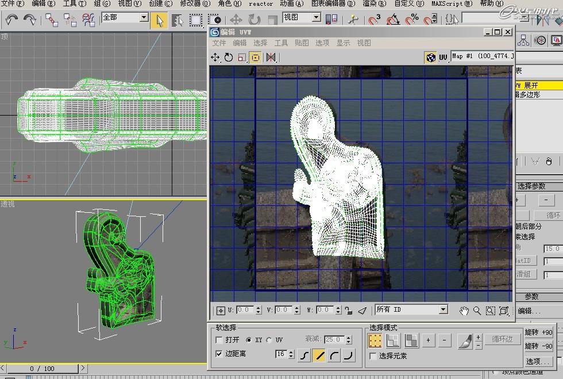Click the Redo arrow in main toolbar
Image resolution: width=563 pixels, height=379 pixels.
pyautogui.click(x=30, y=20)
